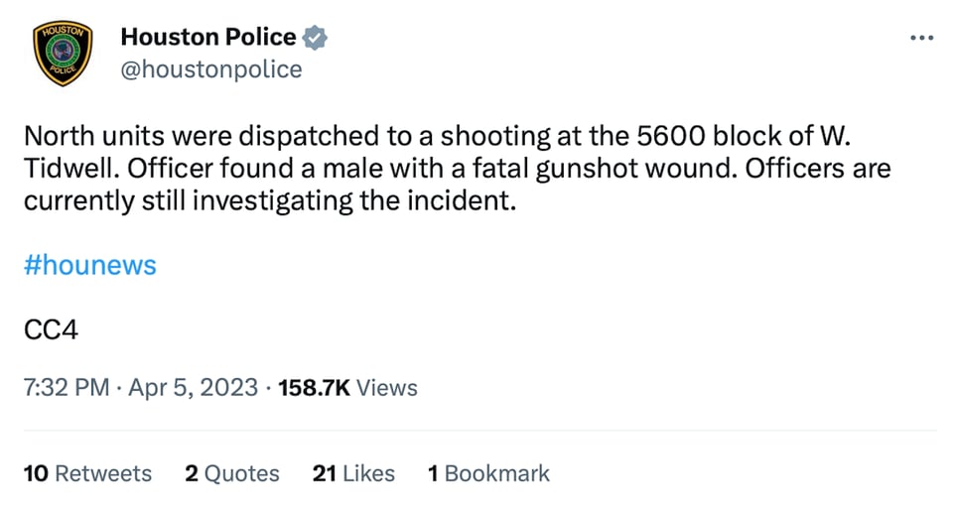This screenshot has width=953, height=512.
Task: Open the three-dot more options menu
Action: click(921, 39)
